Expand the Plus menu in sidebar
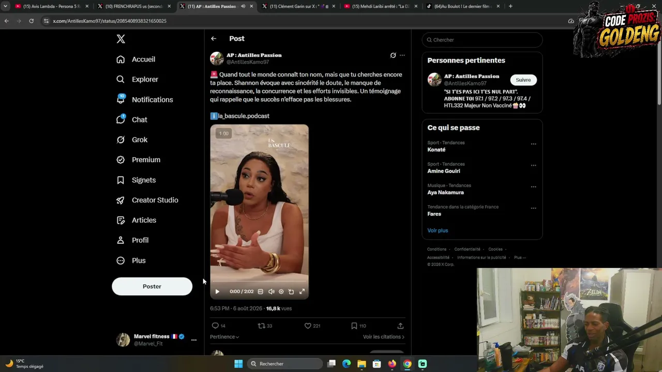 (131, 261)
